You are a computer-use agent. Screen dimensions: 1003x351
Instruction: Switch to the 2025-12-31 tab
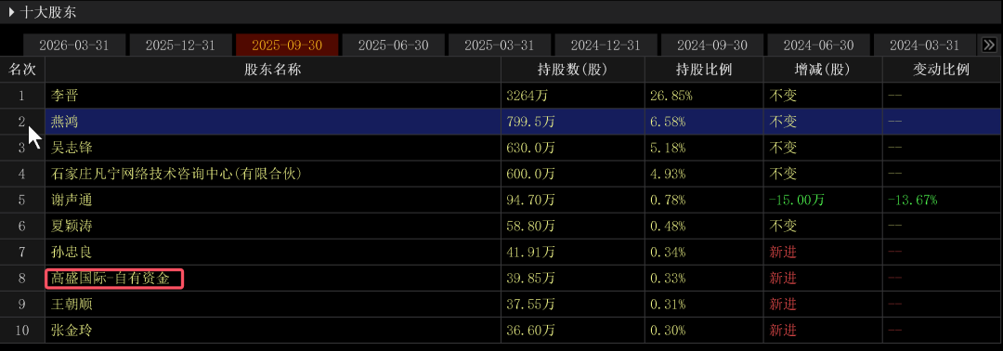[x=180, y=45]
